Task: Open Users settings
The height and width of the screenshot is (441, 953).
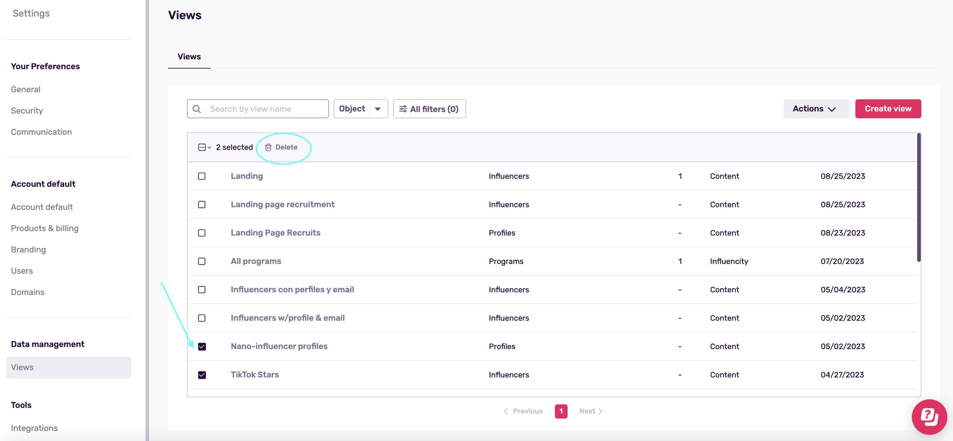Action: pyautogui.click(x=22, y=271)
